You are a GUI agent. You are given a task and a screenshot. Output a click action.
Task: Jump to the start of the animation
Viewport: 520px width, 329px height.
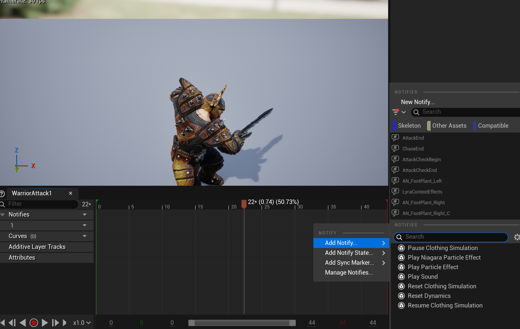[x=2, y=323]
